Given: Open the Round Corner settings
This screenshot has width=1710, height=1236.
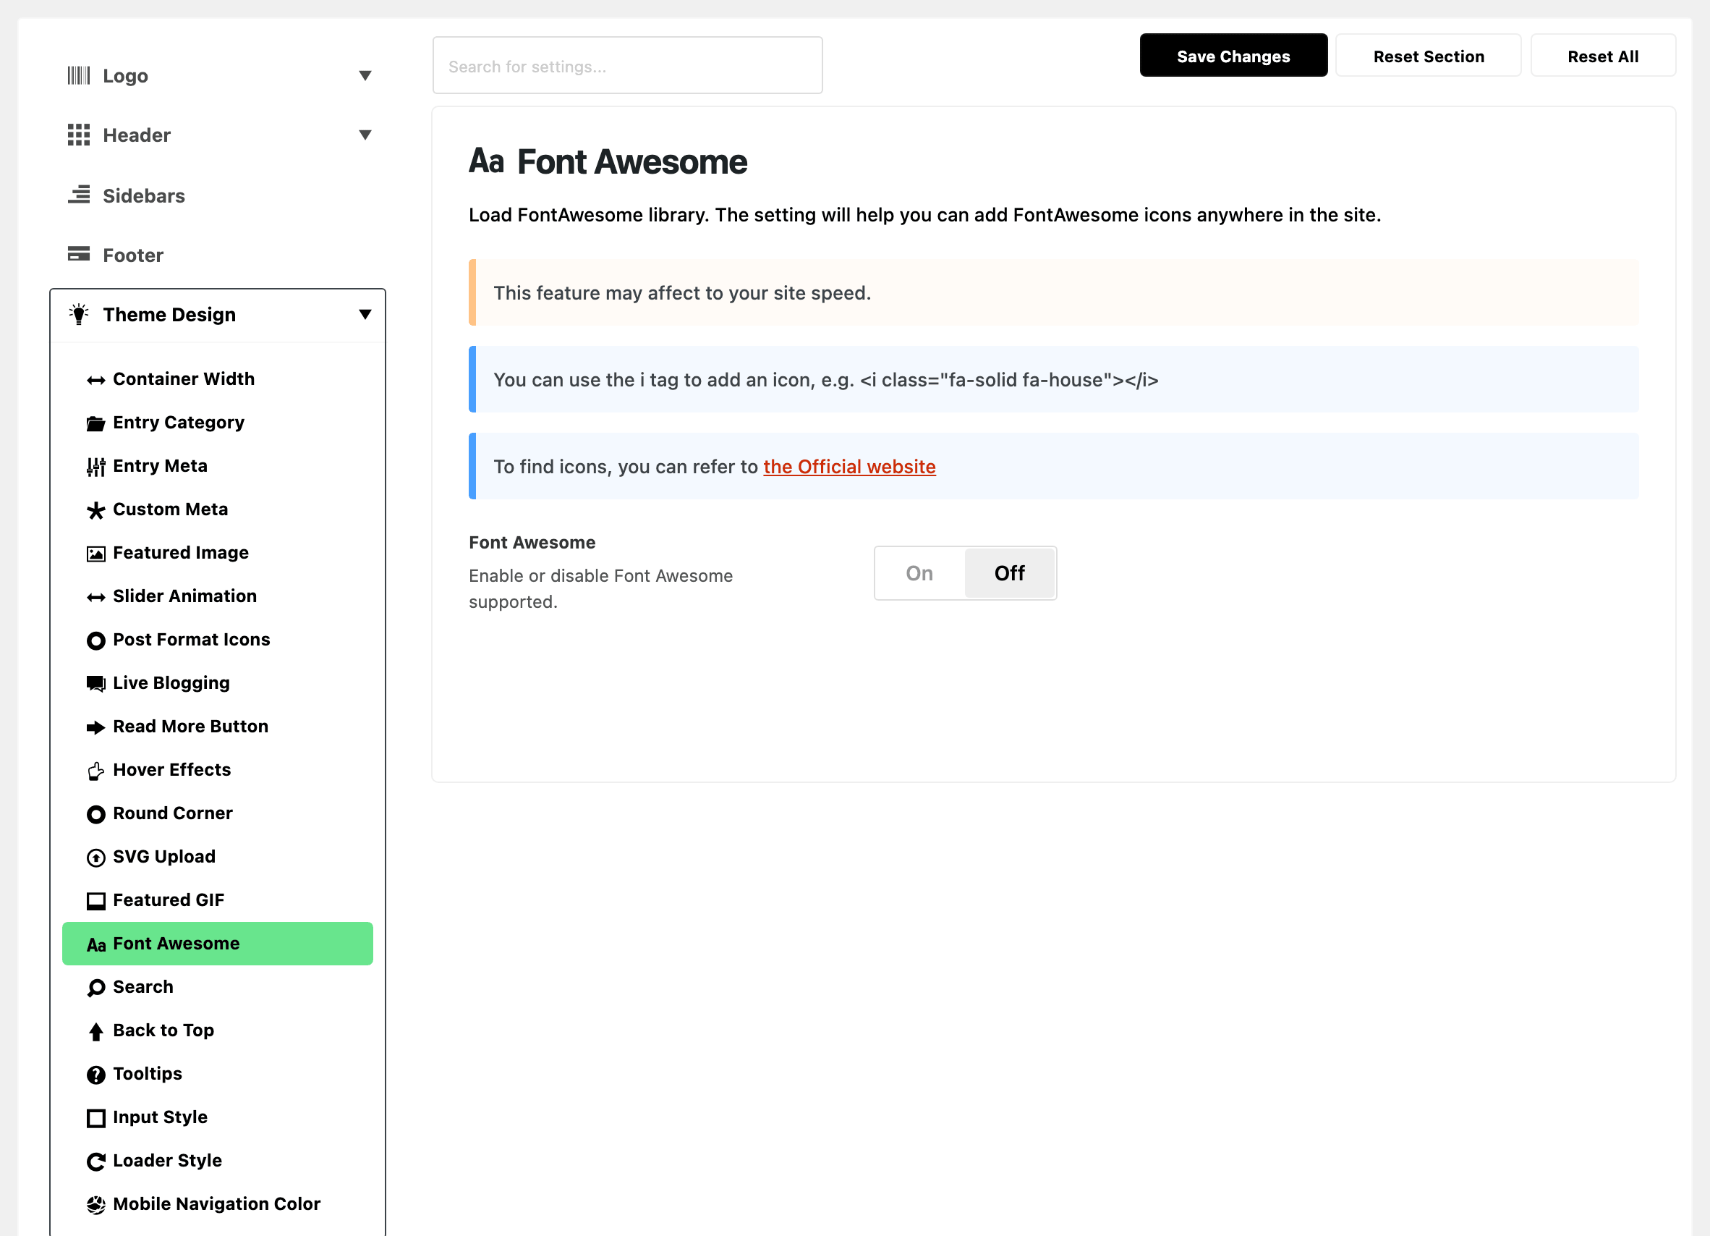Looking at the screenshot, I should coord(217,813).
